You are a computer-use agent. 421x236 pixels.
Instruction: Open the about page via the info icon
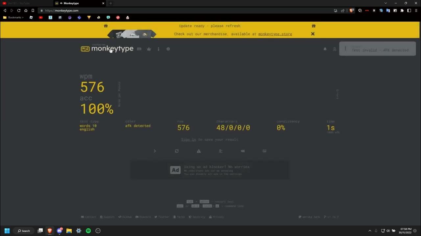[159, 49]
